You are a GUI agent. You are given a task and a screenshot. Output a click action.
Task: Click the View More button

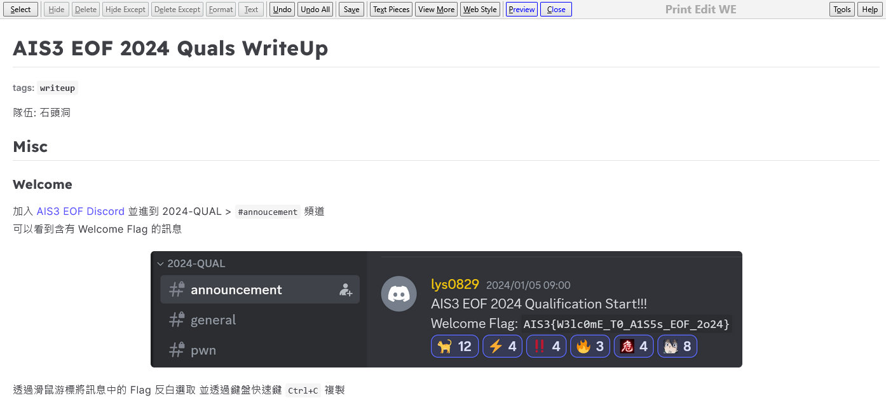tap(436, 10)
